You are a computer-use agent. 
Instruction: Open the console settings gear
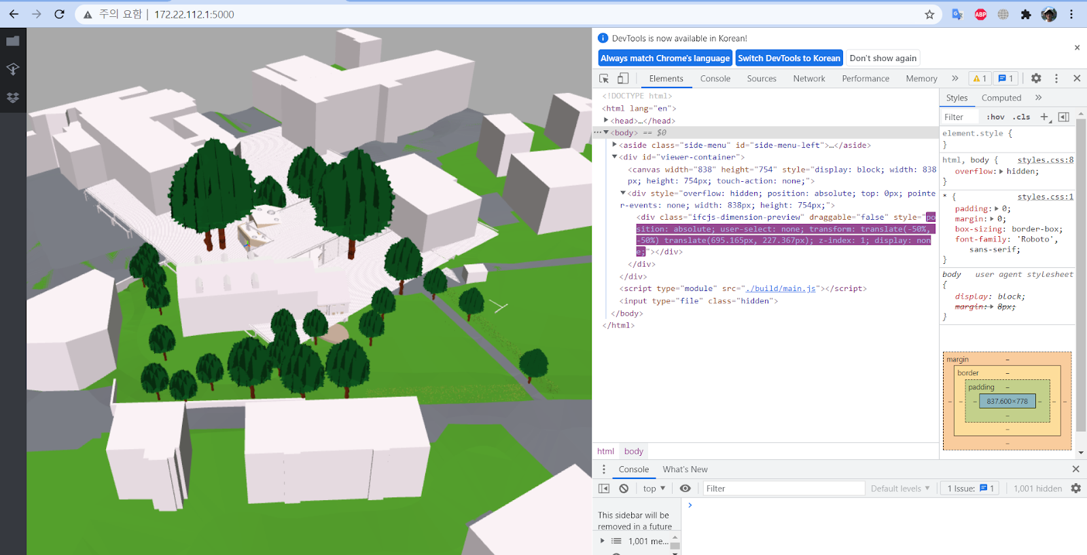pos(1076,489)
